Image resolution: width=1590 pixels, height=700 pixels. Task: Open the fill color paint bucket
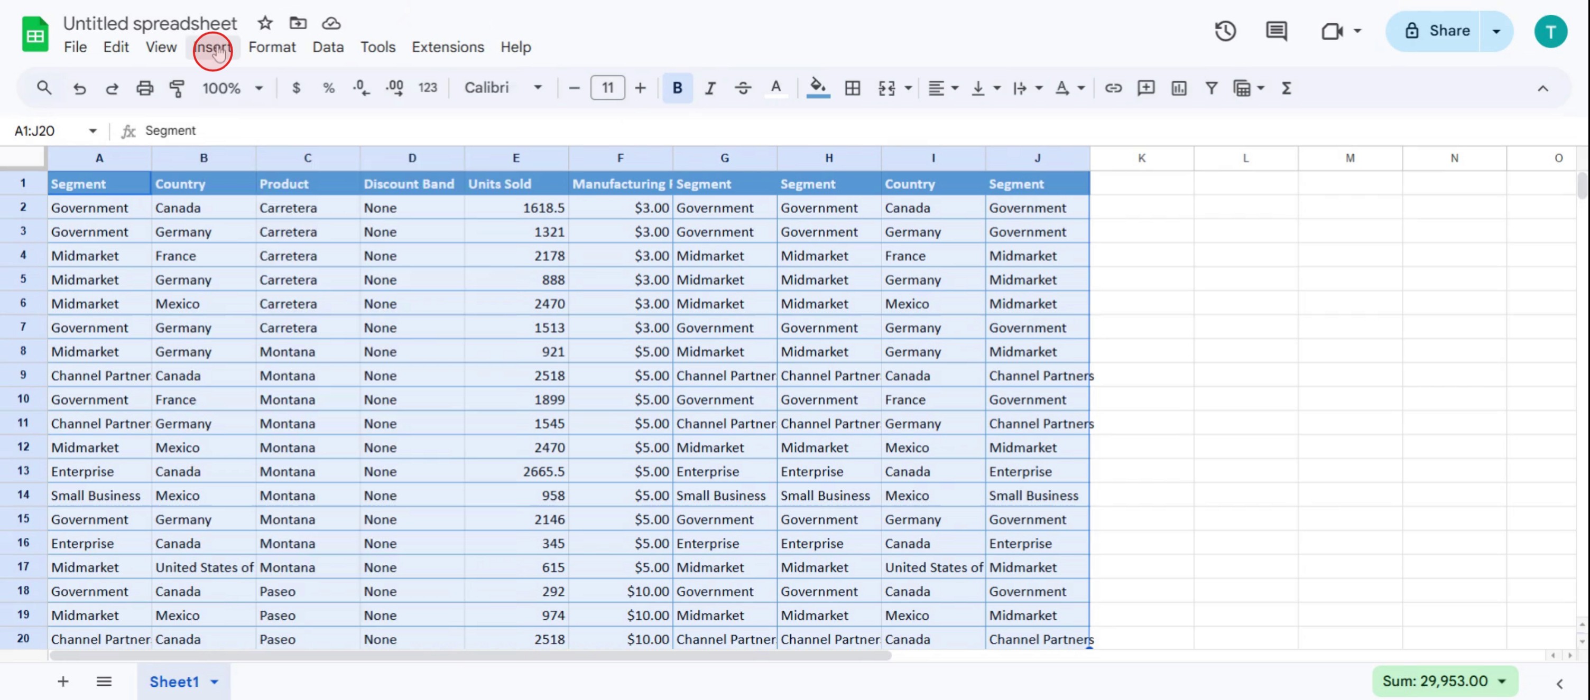[817, 88]
